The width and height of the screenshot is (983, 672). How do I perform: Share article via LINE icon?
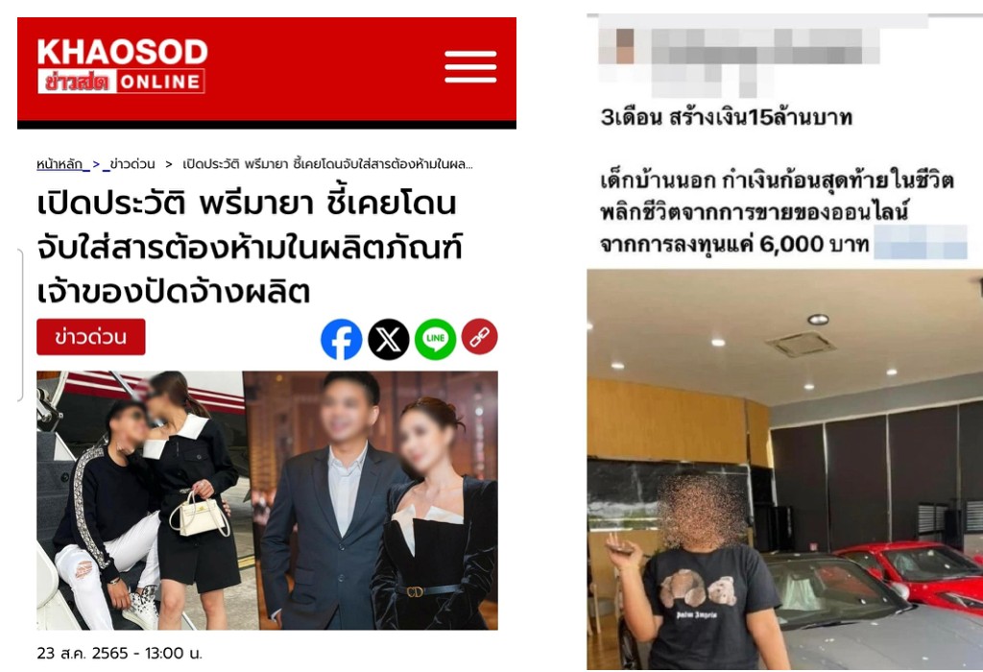point(435,339)
